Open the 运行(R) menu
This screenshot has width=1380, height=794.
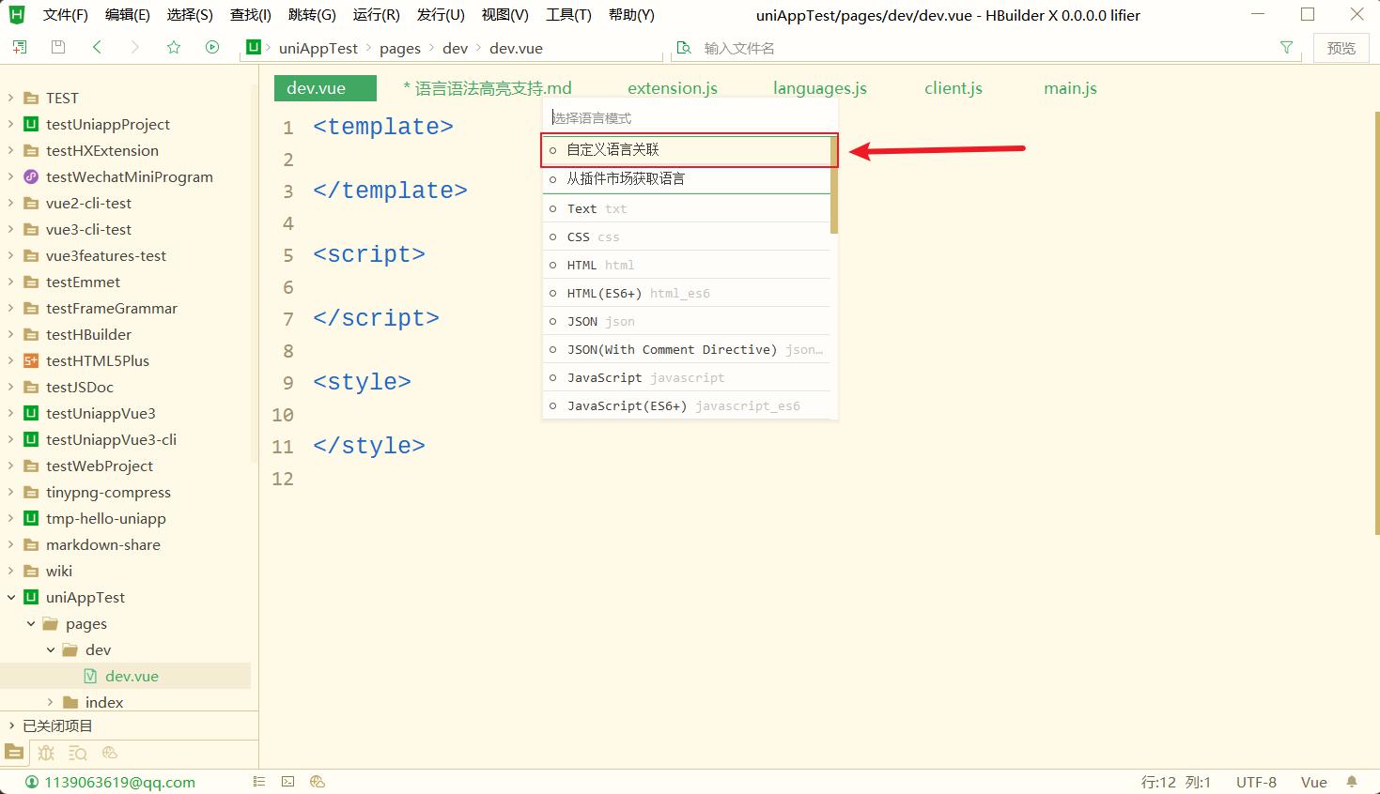[377, 15]
